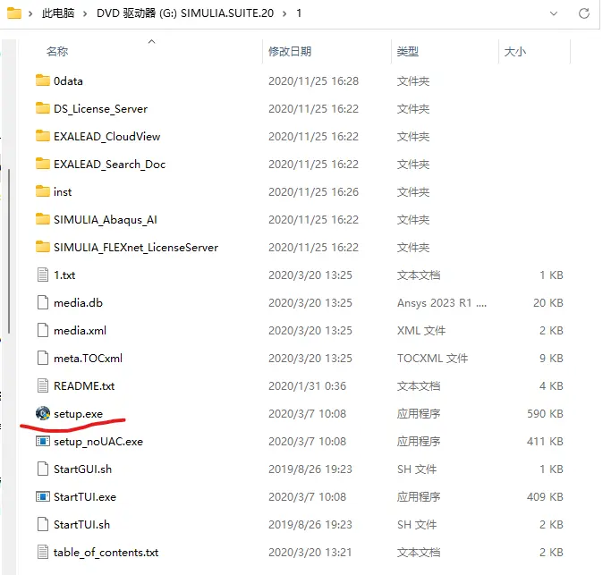
Task: Click the EXALEAD_CloudView folder icon
Action: (42, 136)
